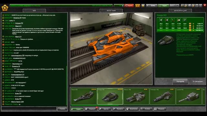Open the Остров CTF battle link
Screen dimensions: 207x116
19,23
